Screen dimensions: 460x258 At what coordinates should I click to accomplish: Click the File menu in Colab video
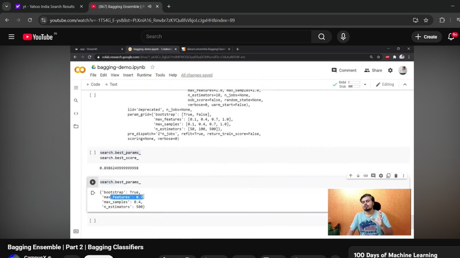coord(93,75)
